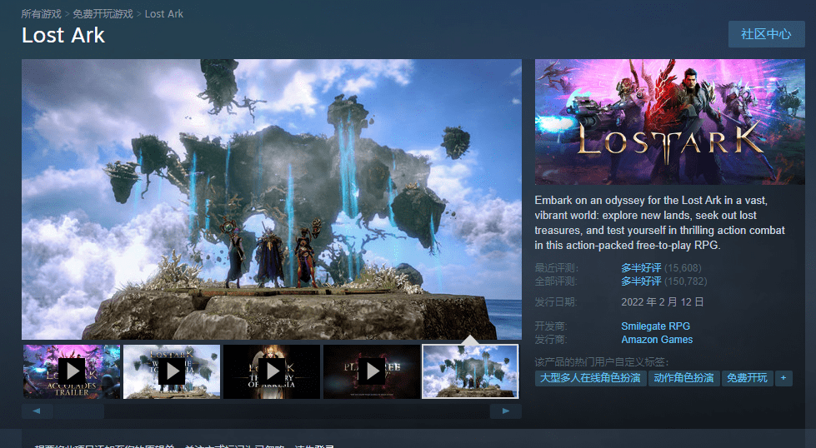816x448 pixels.
Task: Select the 动作角色扮演 tag
Action: tap(683, 378)
